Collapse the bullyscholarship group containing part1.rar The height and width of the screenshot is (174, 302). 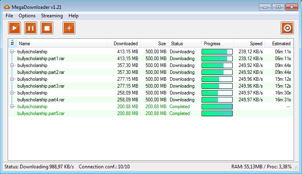coord(12,52)
